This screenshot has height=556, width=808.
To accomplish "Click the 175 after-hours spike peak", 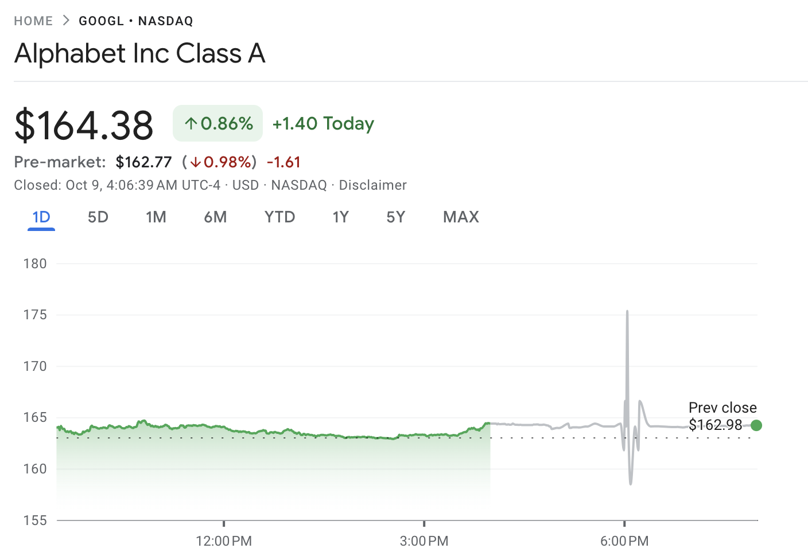I will pyautogui.click(x=627, y=312).
